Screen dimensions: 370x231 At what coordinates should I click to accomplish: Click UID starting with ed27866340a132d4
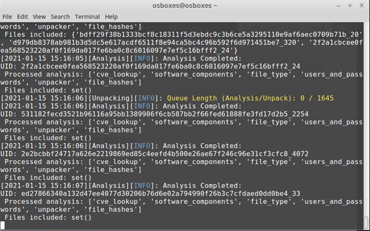coord(160,193)
